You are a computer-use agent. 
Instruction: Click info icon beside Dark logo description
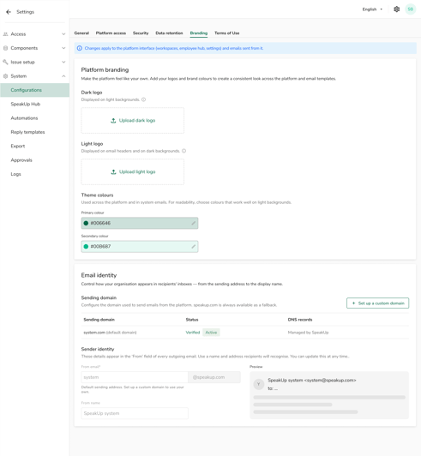[143, 99]
